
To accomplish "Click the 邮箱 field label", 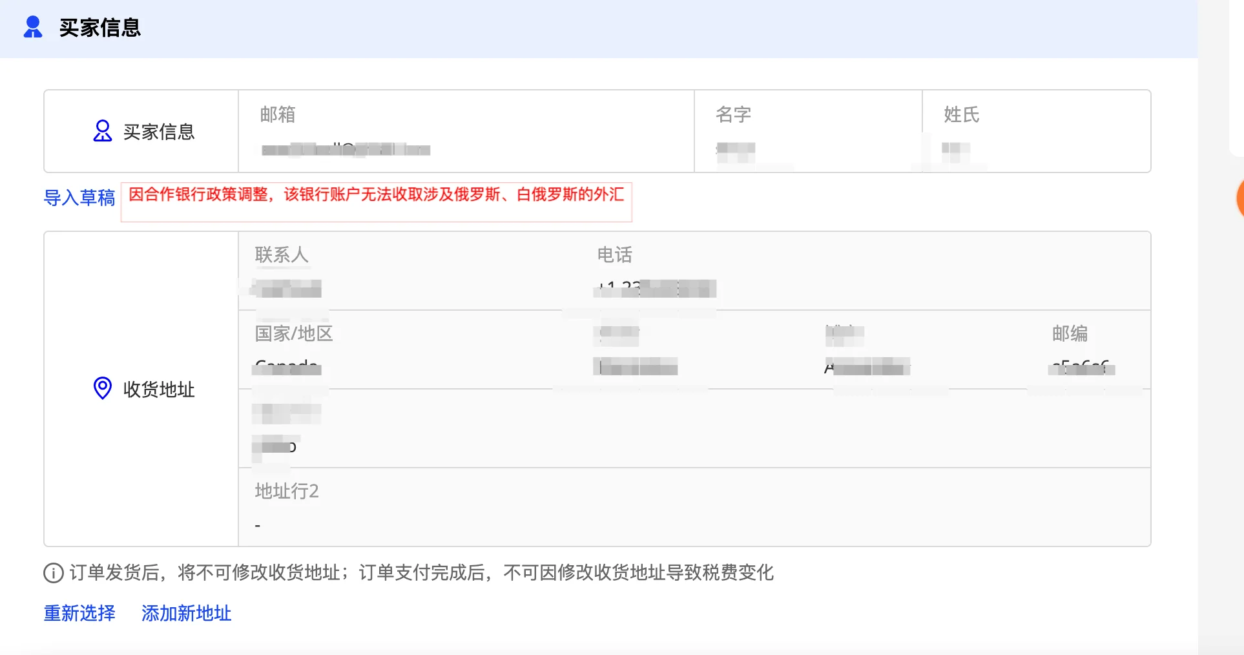I will pos(278,114).
